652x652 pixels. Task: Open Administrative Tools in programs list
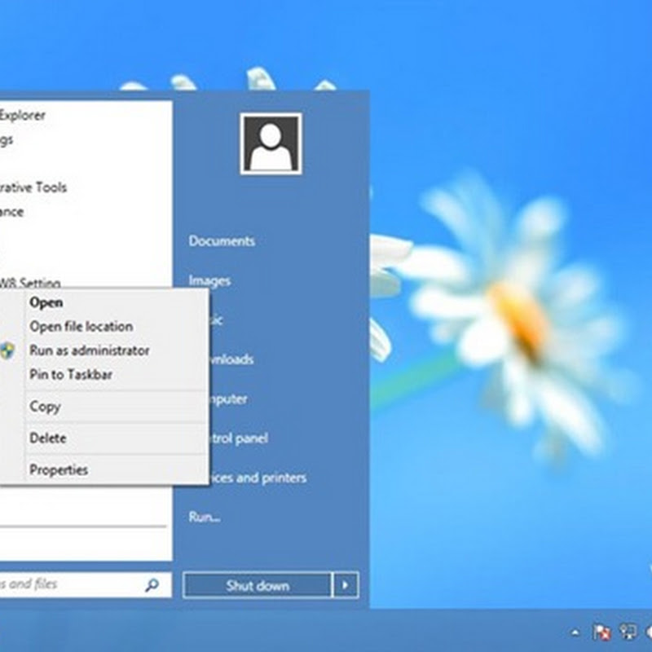33,187
